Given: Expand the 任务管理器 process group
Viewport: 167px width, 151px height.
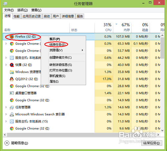Looking at the screenshot, I should 6,107.
